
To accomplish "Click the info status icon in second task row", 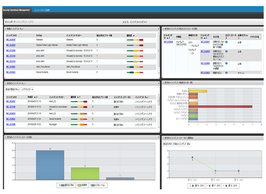I will coord(226,51).
